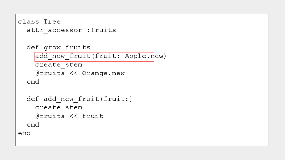Click the indented "end" closing add_new_fruit
This screenshot has width=285, height=160.
tap(33, 125)
